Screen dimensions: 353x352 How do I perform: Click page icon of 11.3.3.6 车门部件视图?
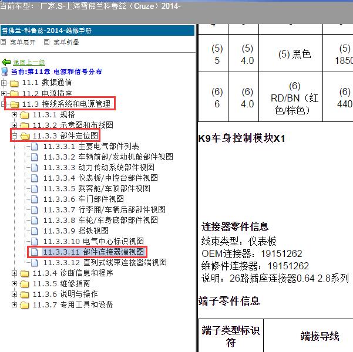point(35,199)
